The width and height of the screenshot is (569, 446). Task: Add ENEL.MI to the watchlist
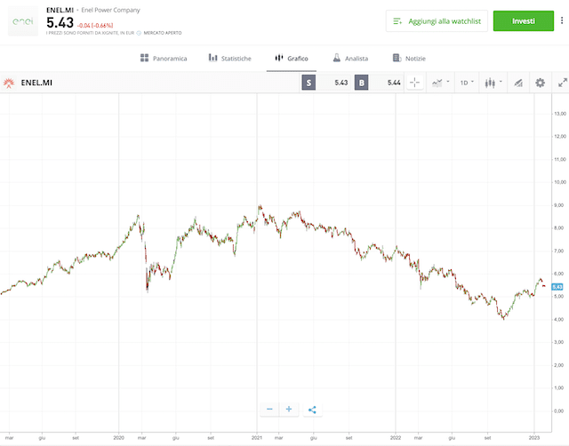tap(437, 21)
